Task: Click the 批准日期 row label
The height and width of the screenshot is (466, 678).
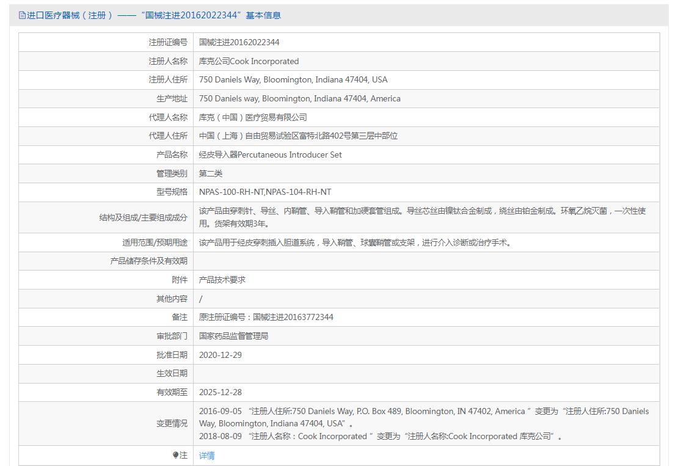Action: pos(172,355)
